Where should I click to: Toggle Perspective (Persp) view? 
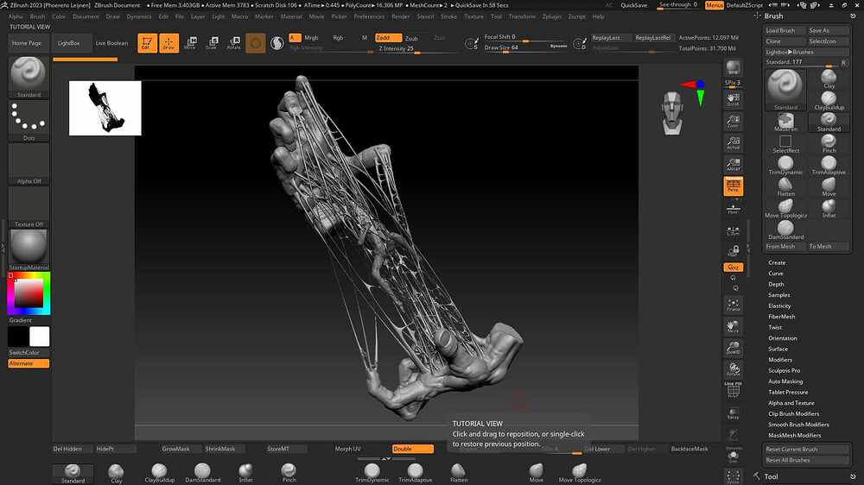(733, 186)
